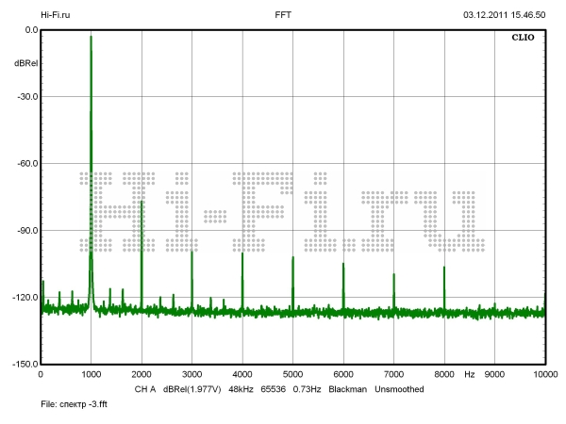Click the third harmonic peak at 3000 Hz
Viewport: 566px width, 424px height.
(191, 253)
